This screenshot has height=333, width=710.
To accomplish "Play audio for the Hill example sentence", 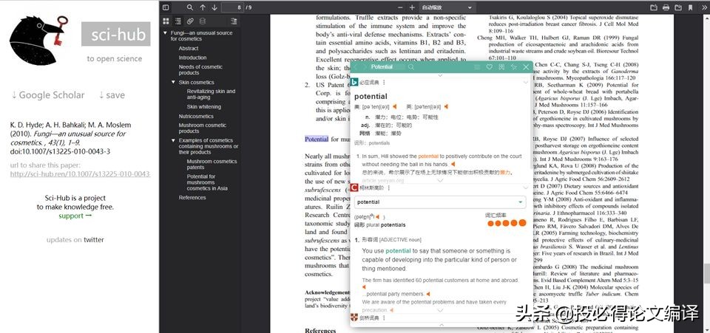I will coord(453,165).
